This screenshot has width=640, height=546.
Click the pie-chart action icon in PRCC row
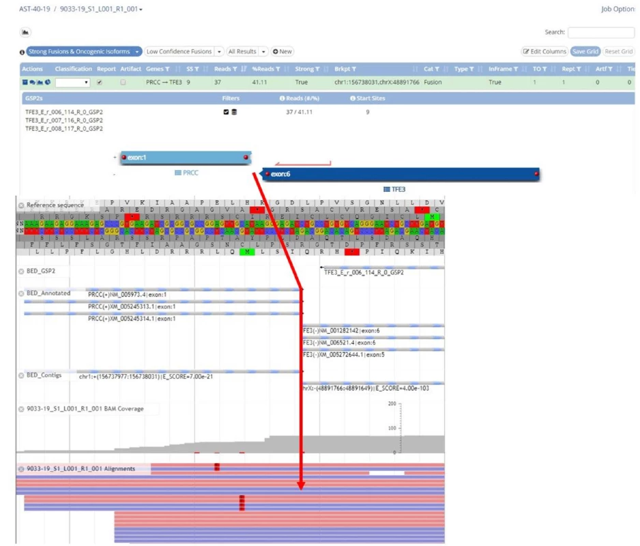pos(48,82)
